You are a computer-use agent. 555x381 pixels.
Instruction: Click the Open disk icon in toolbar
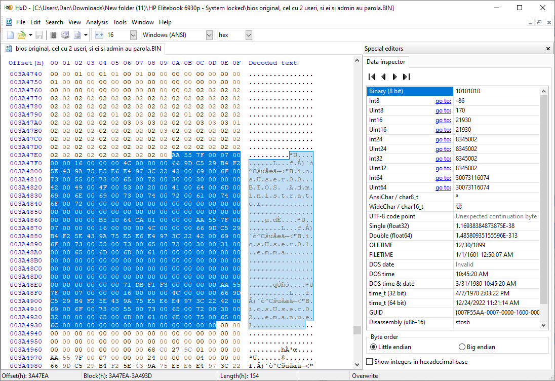coord(65,35)
